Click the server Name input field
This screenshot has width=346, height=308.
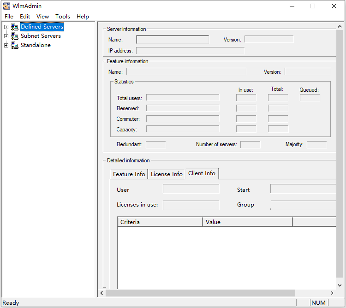click(173, 40)
